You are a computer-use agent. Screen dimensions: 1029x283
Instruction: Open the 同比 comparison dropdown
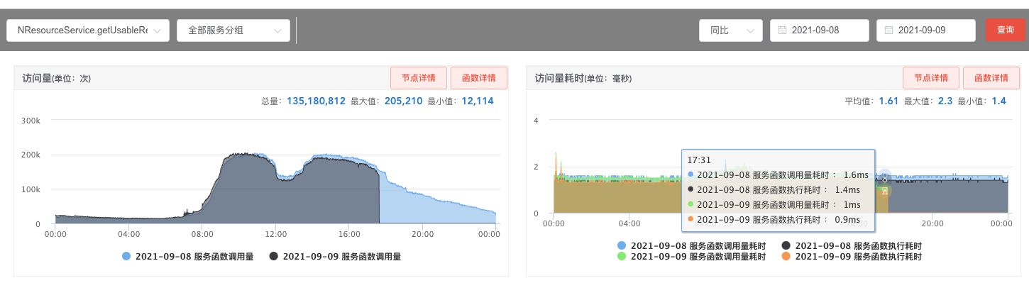click(x=730, y=30)
